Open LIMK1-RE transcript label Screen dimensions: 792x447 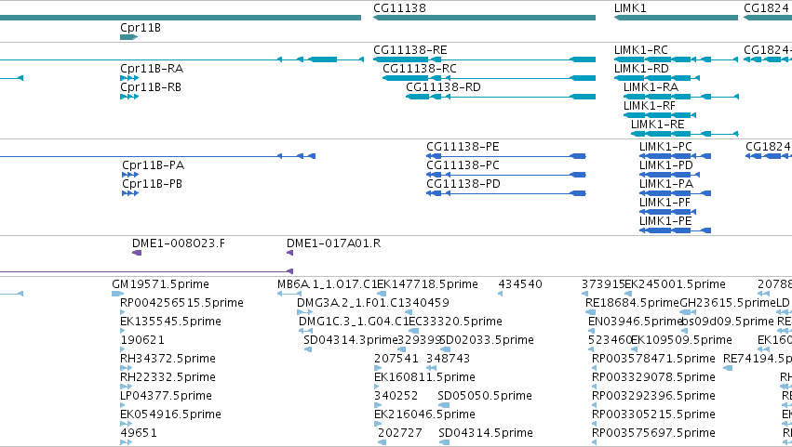[x=658, y=125]
